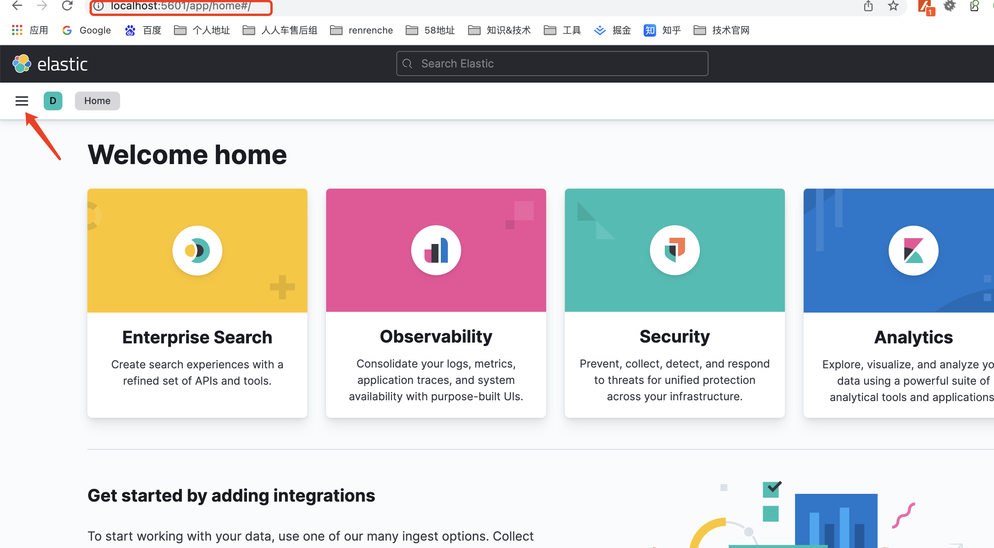Screen dimensions: 994x548
Task: Open the Security solution card
Action: pyautogui.click(x=674, y=304)
